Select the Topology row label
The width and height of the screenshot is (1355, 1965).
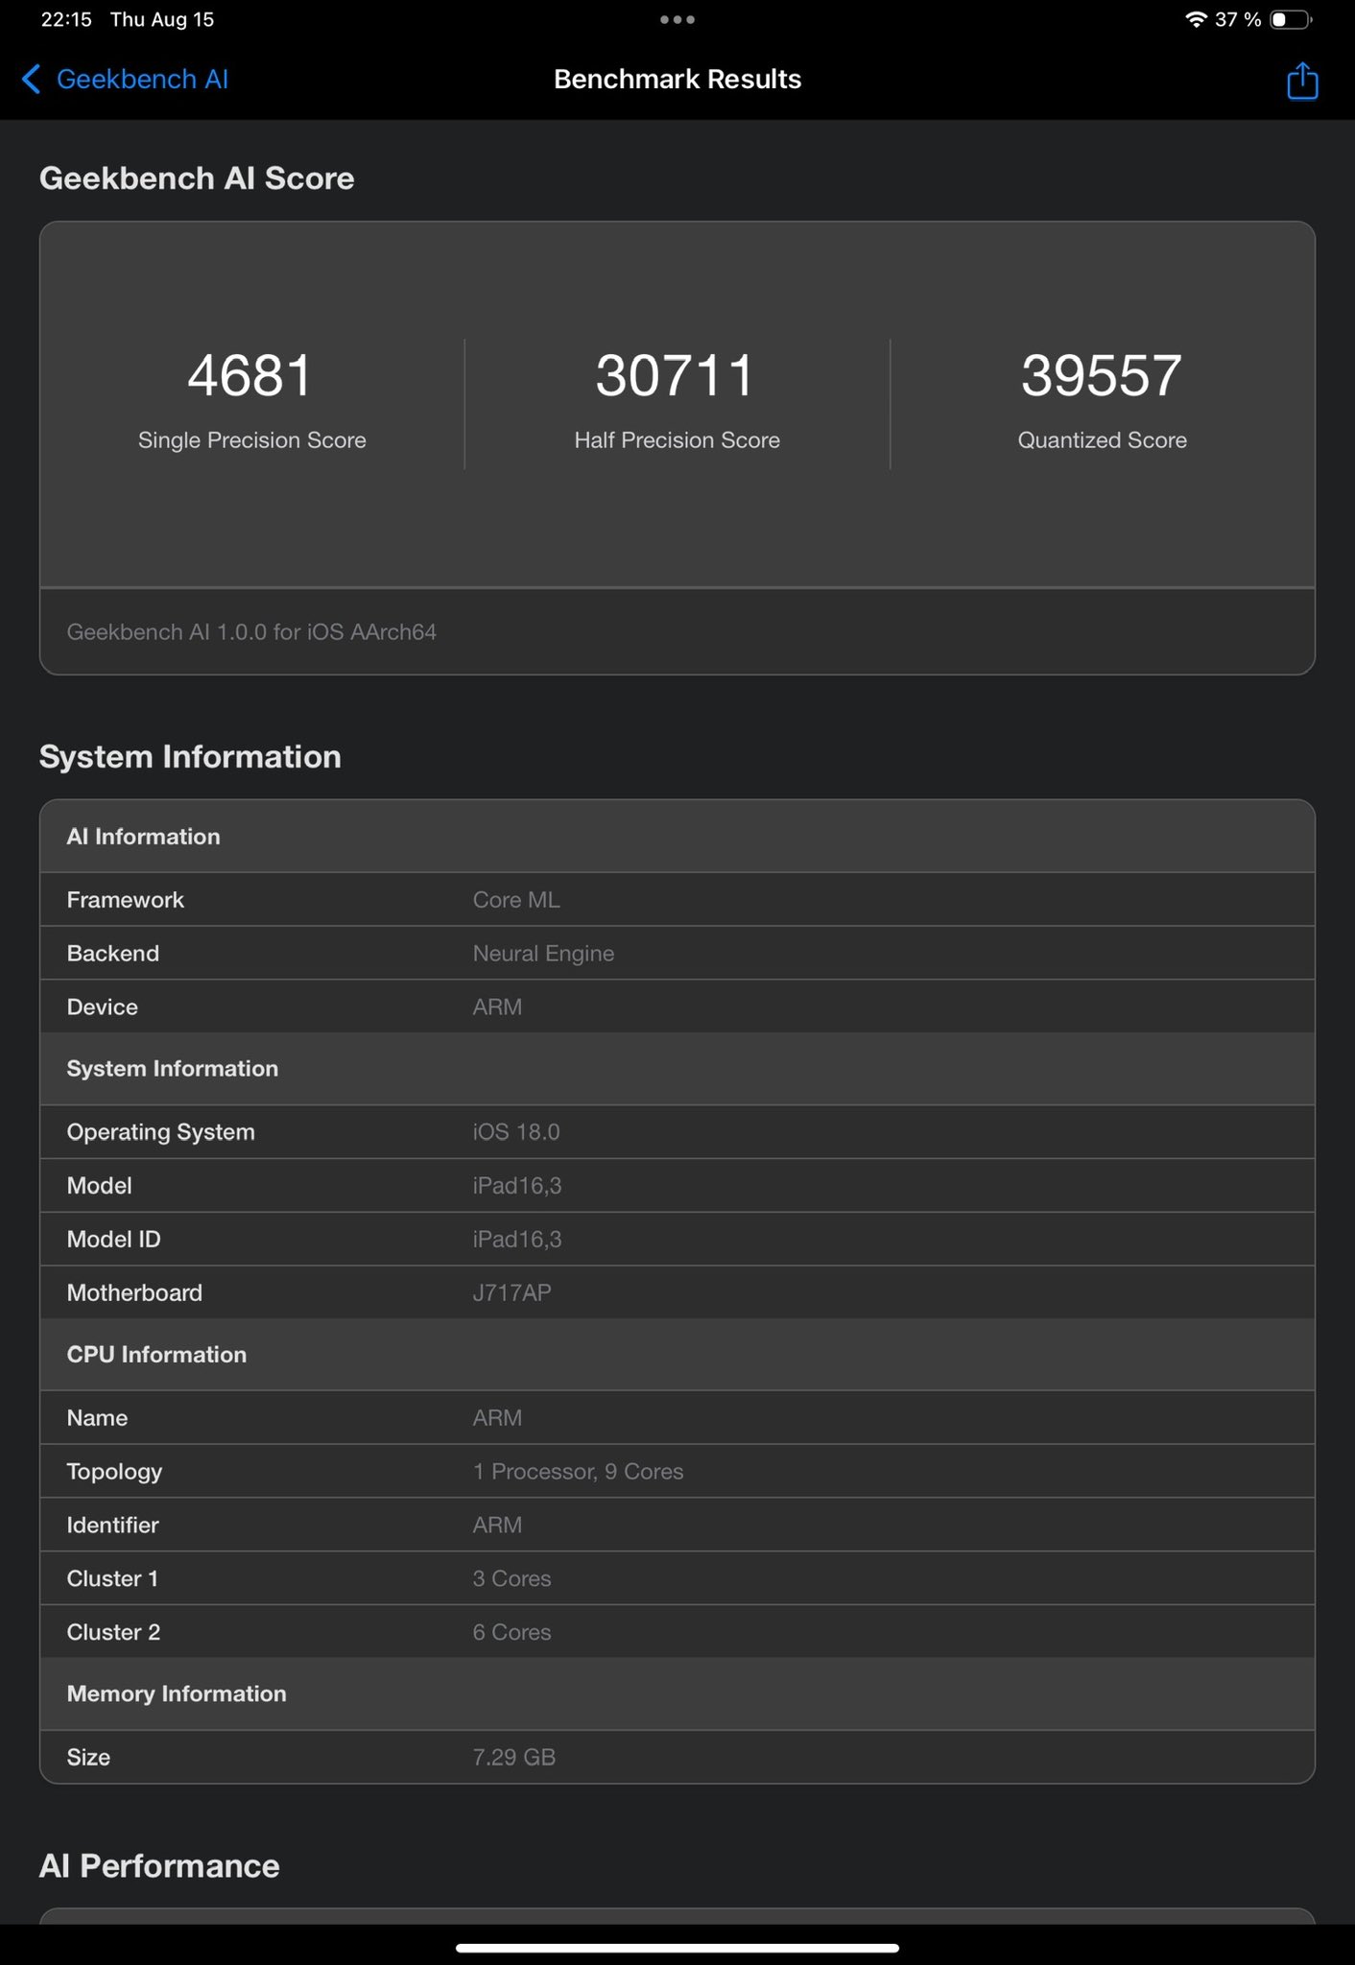pyautogui.click(x=114, y=1472)
